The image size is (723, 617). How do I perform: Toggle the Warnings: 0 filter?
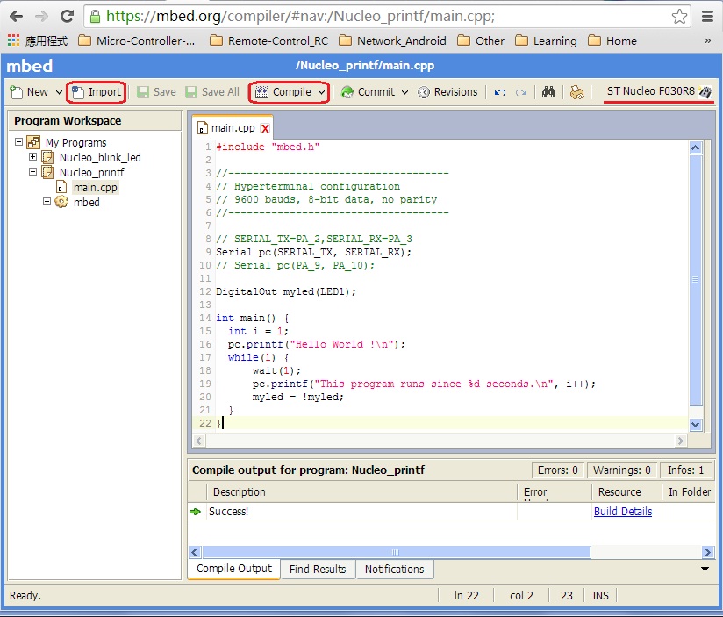[621, 470]
